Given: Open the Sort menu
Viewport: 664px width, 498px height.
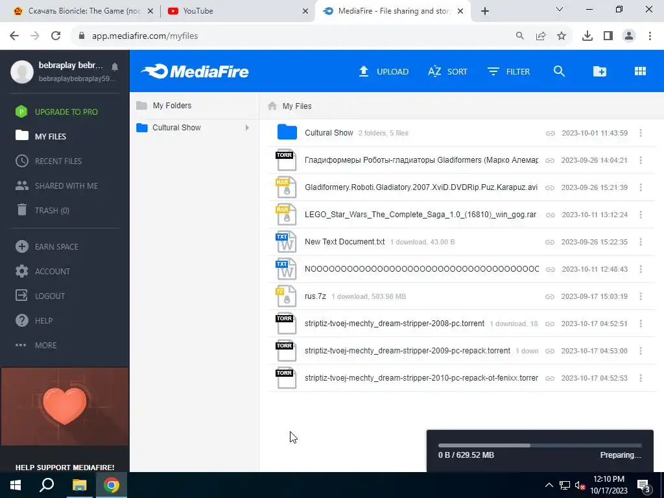Looking at the screenshot, I should click(x=447, y=71).
